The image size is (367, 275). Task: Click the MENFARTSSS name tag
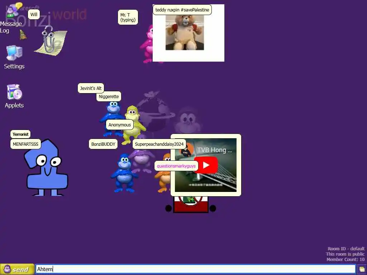click(25, 144)
